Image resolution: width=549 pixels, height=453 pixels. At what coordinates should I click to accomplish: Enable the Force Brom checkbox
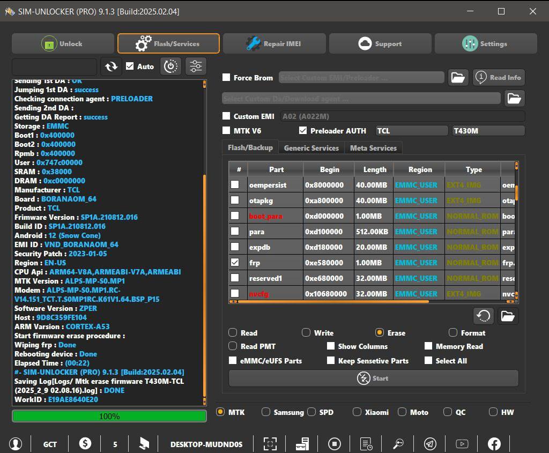coord(227,78)
